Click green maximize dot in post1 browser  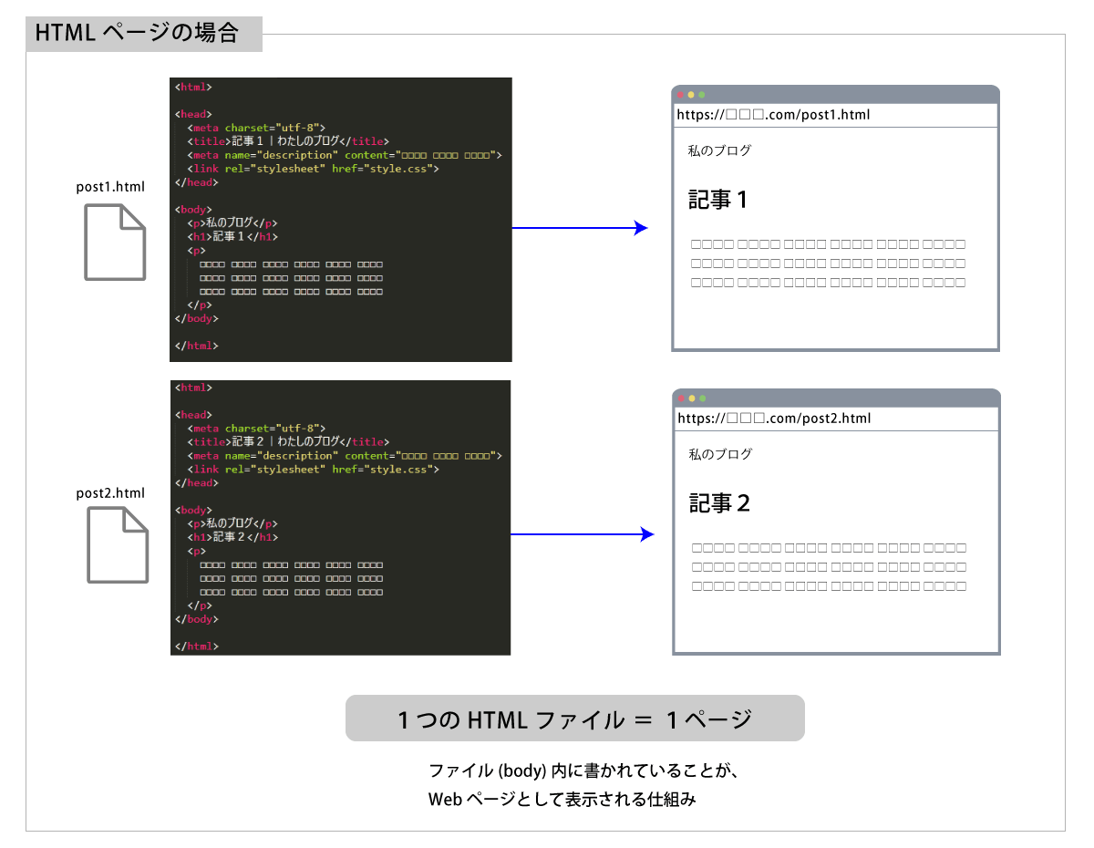(x=702, y=95)
